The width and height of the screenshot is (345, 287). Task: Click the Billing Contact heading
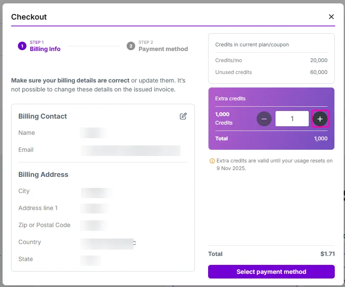click(x=43, y=117)
